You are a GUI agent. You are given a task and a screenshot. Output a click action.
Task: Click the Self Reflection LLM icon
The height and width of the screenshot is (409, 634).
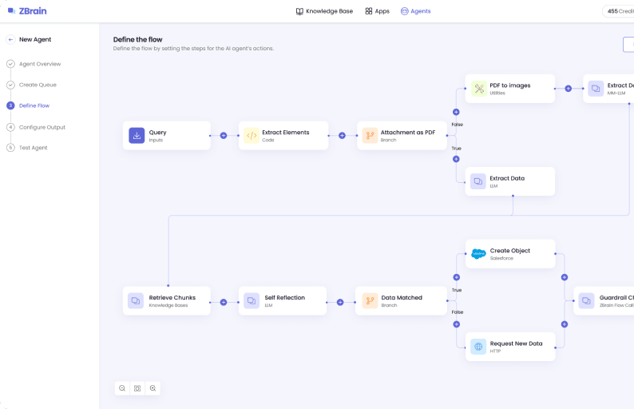pyautogui.click(x=252, y=300)
